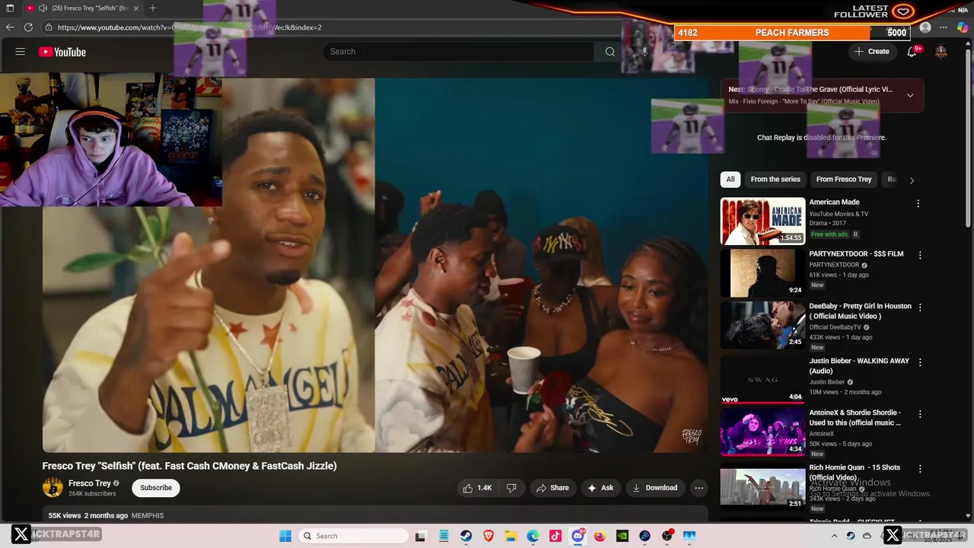
Task: Open Discord from the taskbar
Action: point(578,536)
